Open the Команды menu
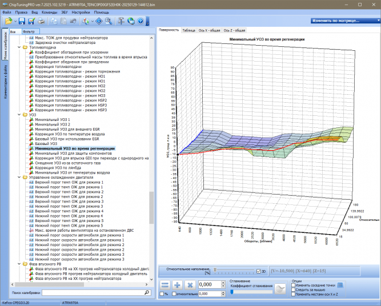 (x=49, y=12)
